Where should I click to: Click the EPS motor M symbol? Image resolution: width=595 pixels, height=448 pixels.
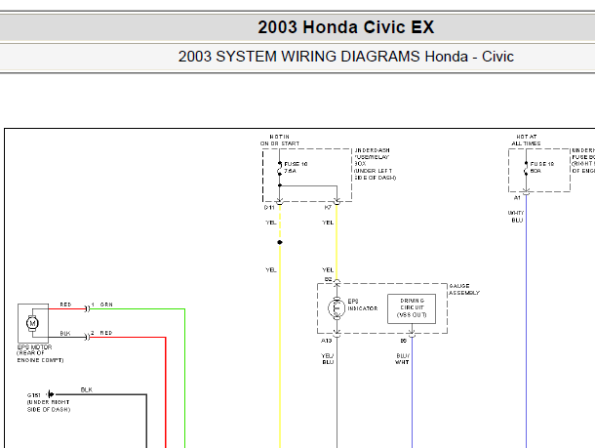[32, 323]
